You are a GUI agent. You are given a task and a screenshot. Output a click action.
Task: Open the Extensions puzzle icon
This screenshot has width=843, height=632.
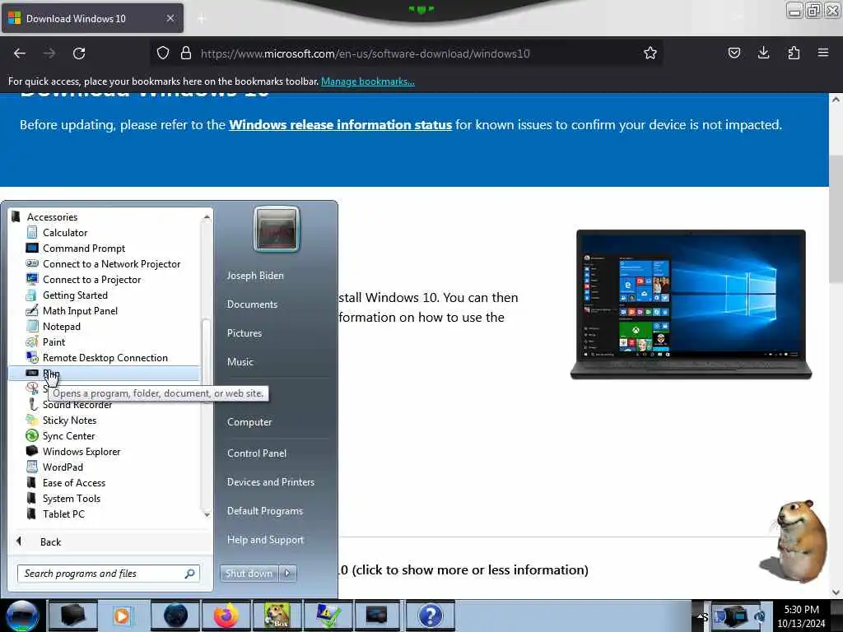click(x=794, y=53)
